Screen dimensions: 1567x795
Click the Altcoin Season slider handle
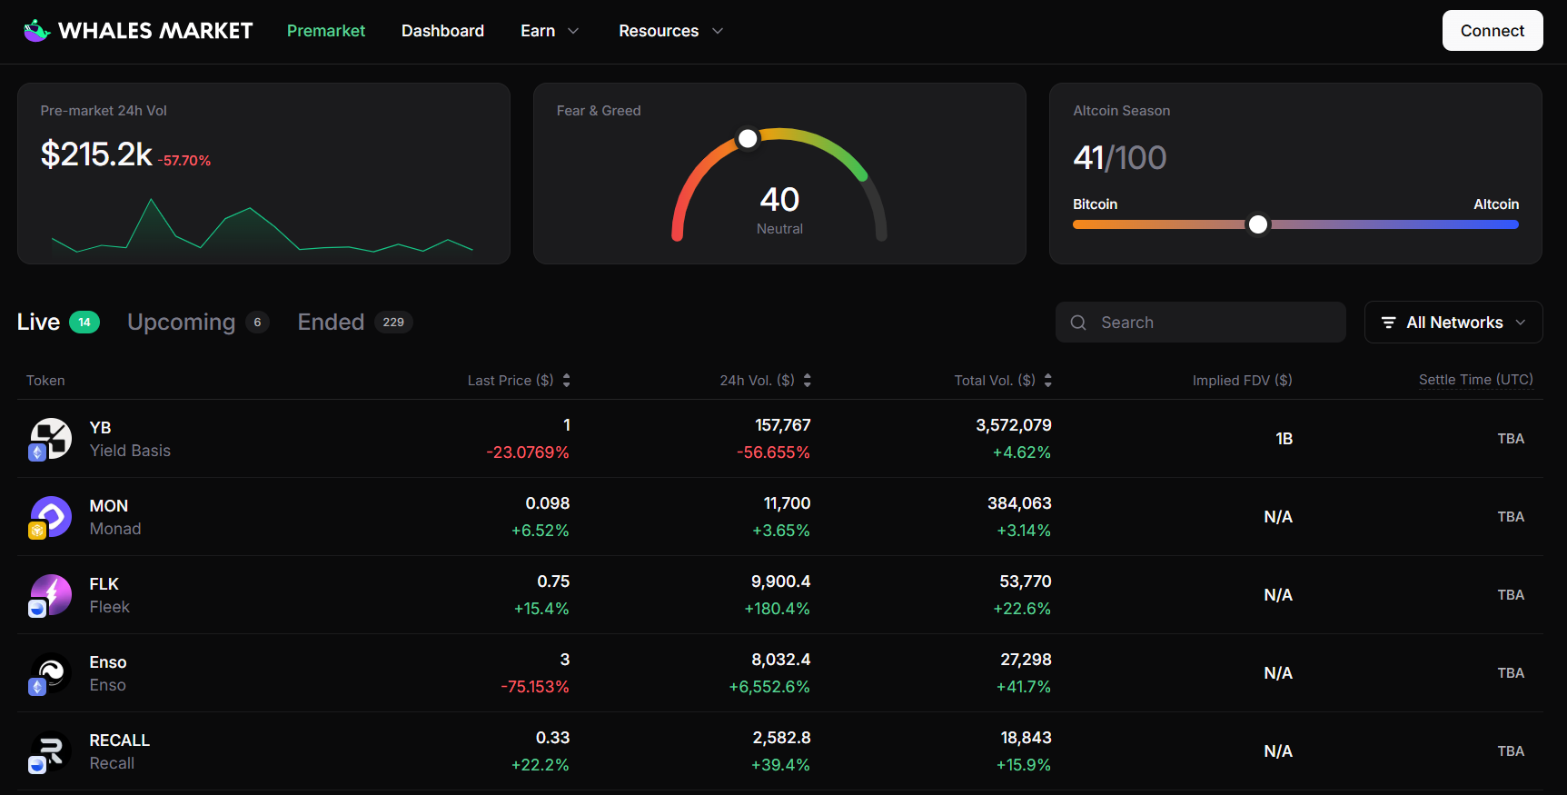point(1258,224)
